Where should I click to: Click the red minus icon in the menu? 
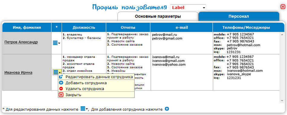coord(61,89)
